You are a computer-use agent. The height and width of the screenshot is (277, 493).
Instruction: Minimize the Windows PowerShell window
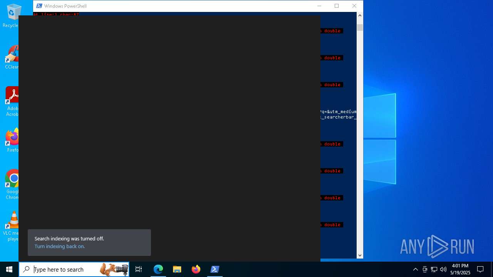pyautogui.click(x=319, y=6)
